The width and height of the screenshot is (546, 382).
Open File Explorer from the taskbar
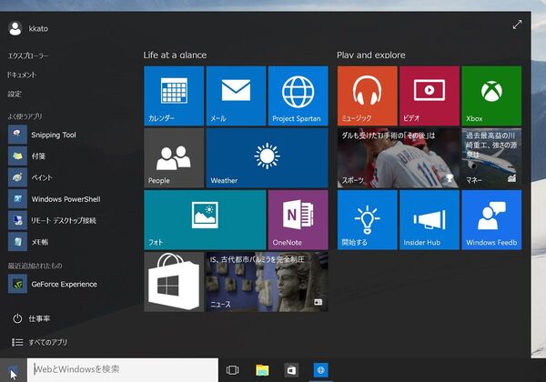click(262, 370)
